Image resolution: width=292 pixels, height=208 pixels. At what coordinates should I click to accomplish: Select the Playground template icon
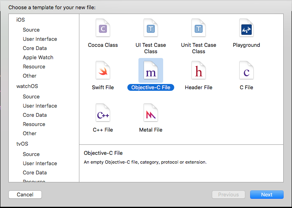coord(247,28)
